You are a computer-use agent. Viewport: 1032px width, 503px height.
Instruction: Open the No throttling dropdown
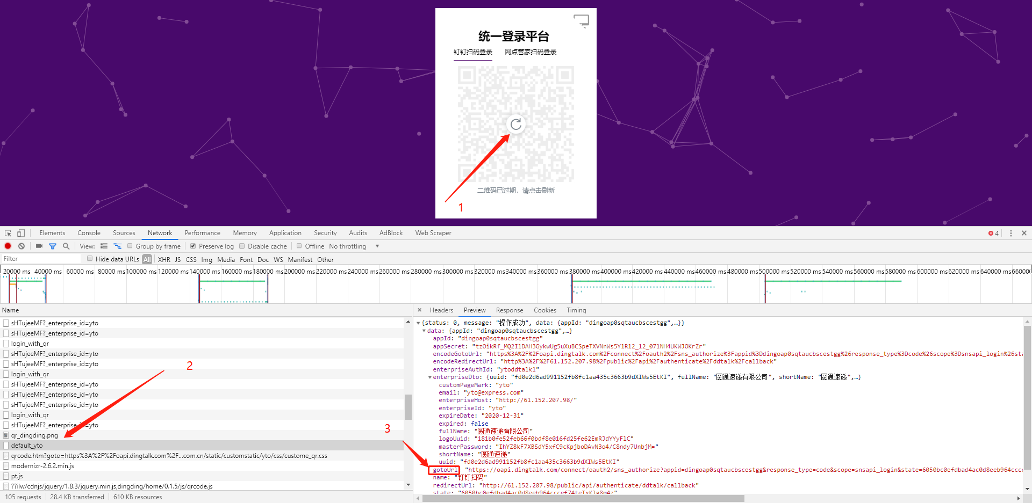[x=354, y=246]
